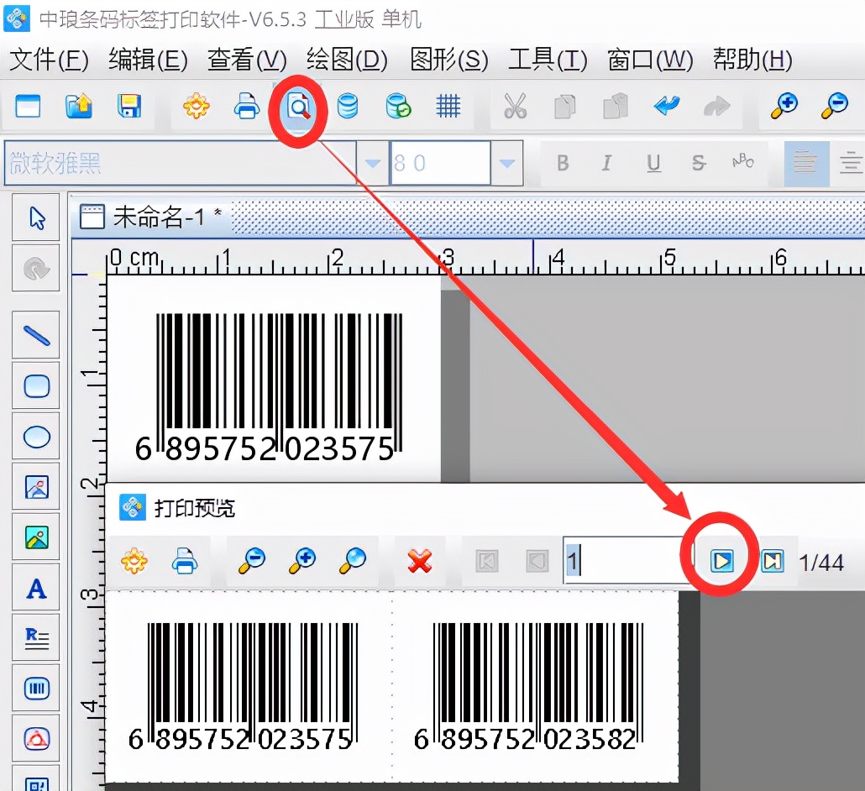Select the rich text R tool
Image resolution: width=865 pixels, height=791 pixels.
[36, 638]
